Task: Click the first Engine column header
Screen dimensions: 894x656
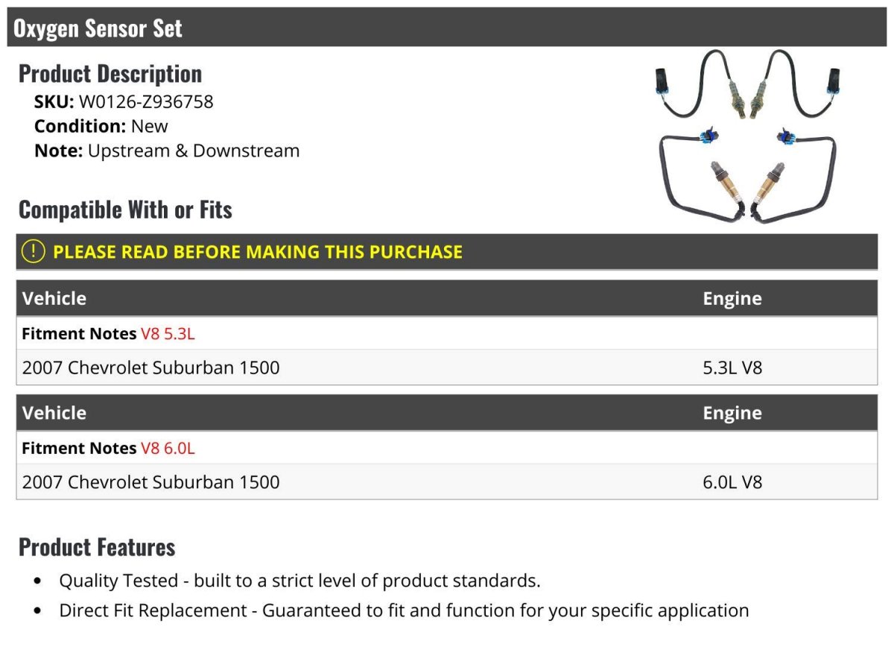Action: (732, 298)
